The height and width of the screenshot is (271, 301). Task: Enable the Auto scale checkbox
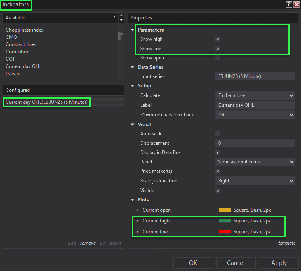pyautogui.click(x=218, y=134)
